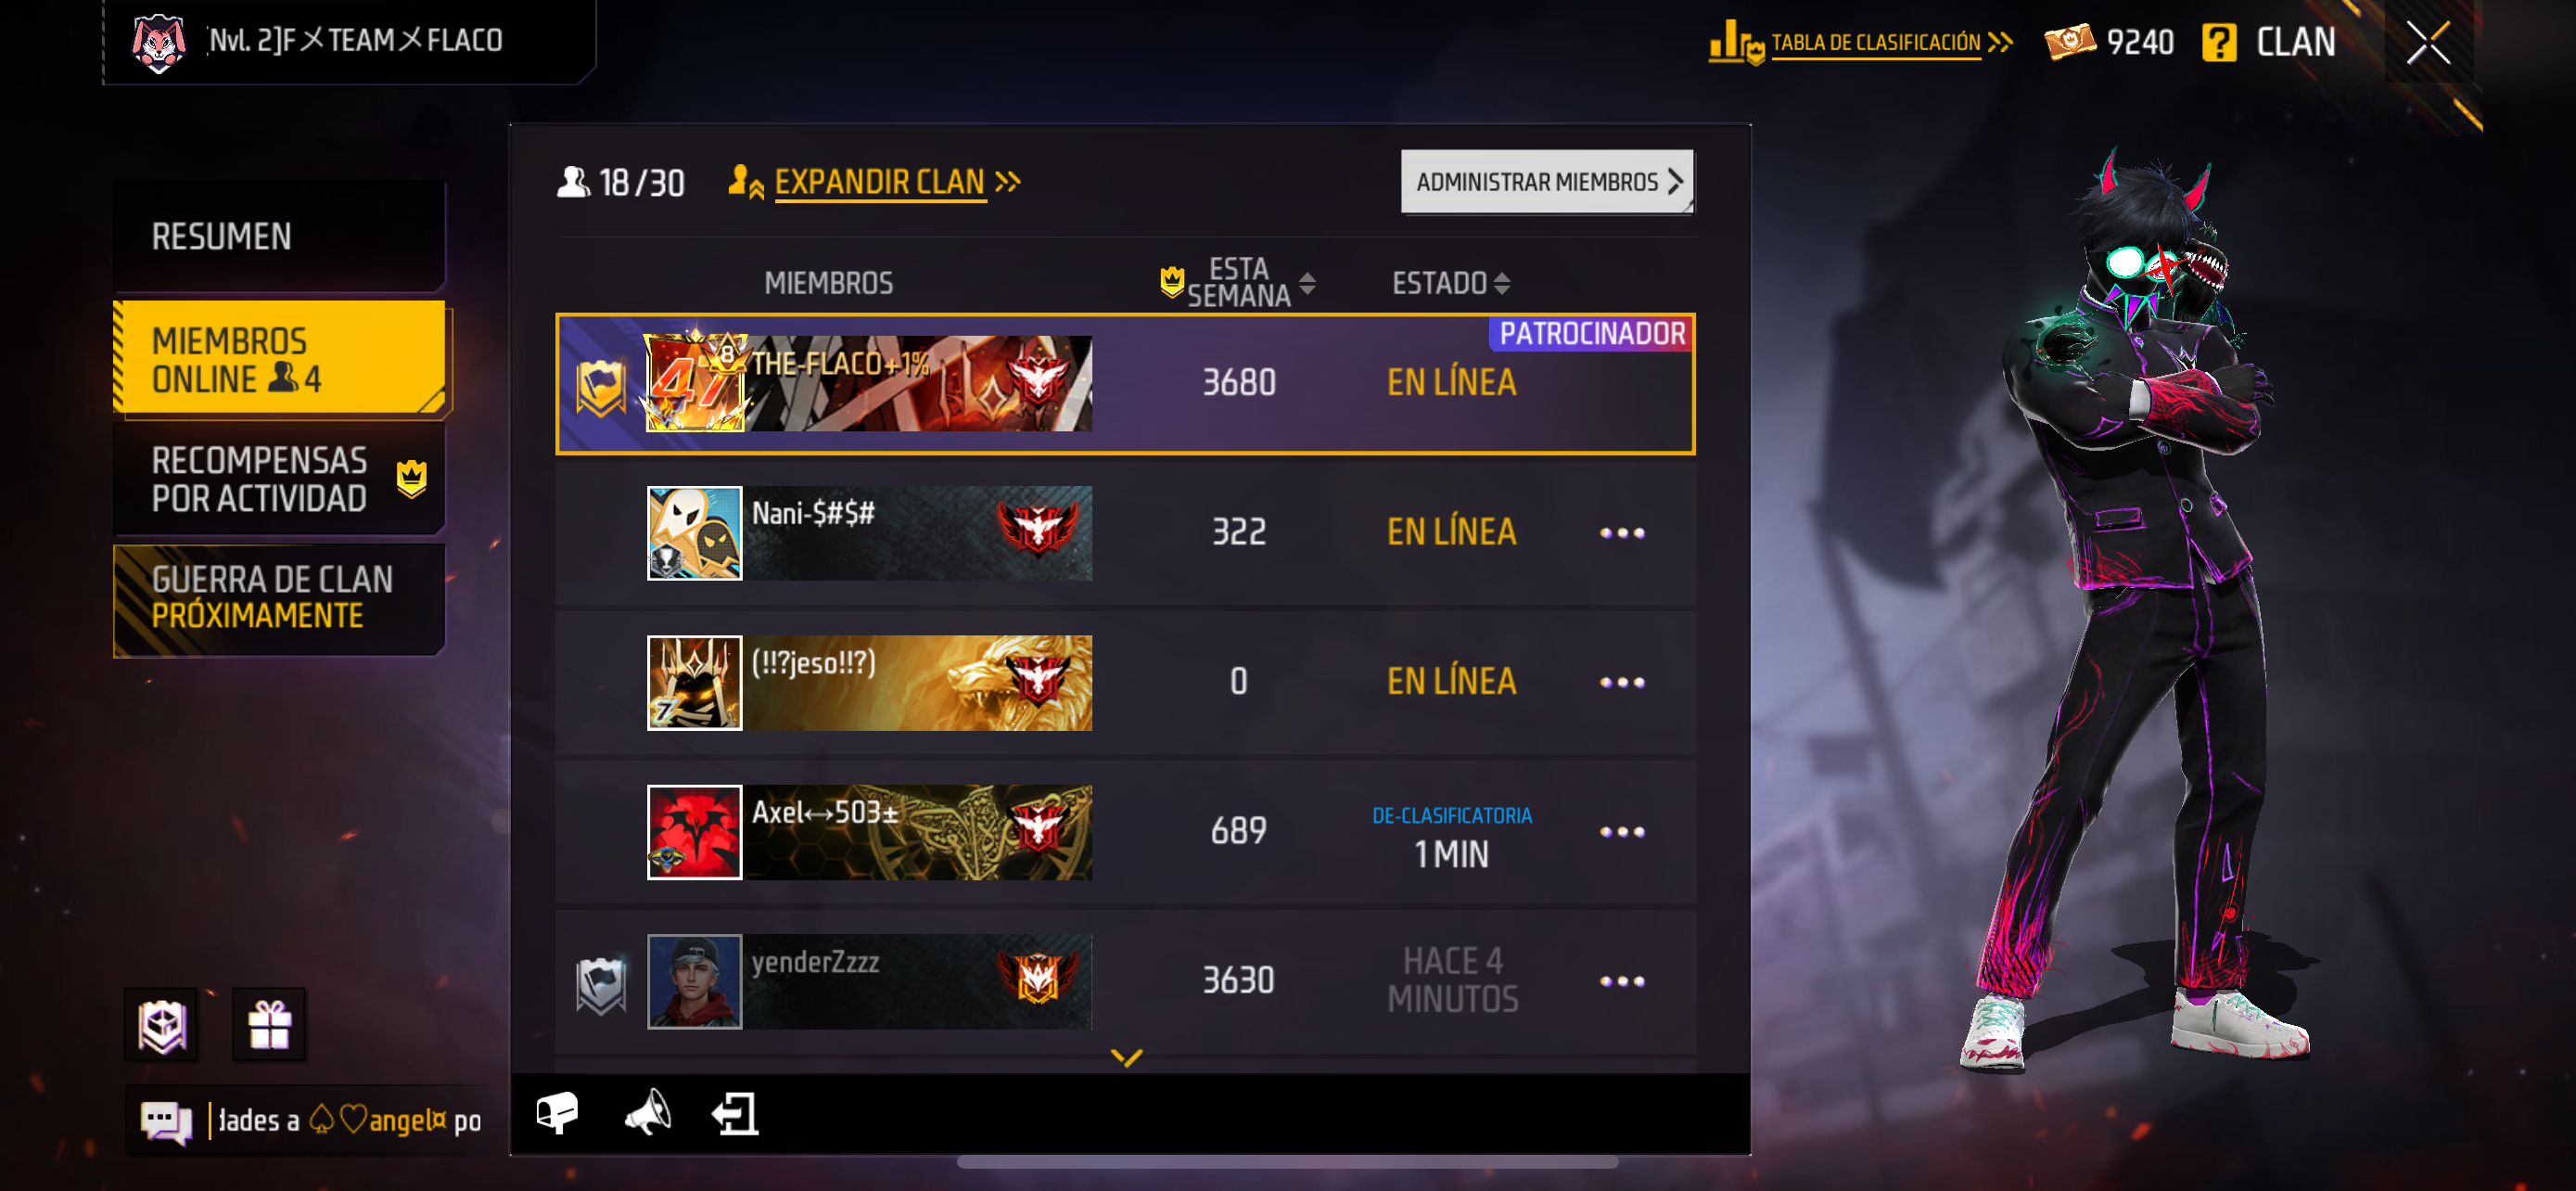Click the megaphone announcement icon
2576x1191 pixels.
pyautogui.click(x=647, y=1112)
